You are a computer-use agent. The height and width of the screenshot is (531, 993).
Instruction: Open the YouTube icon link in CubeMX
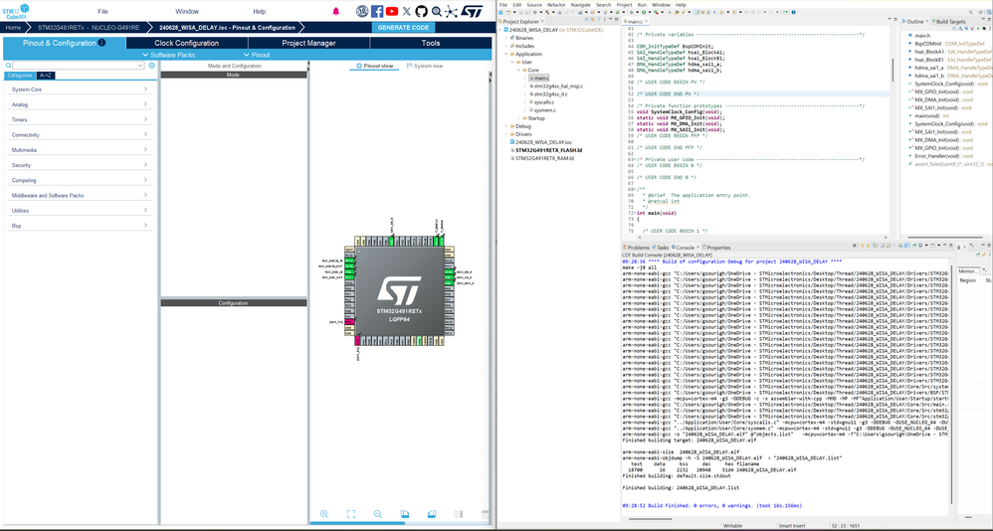click(x=392, y=11)
